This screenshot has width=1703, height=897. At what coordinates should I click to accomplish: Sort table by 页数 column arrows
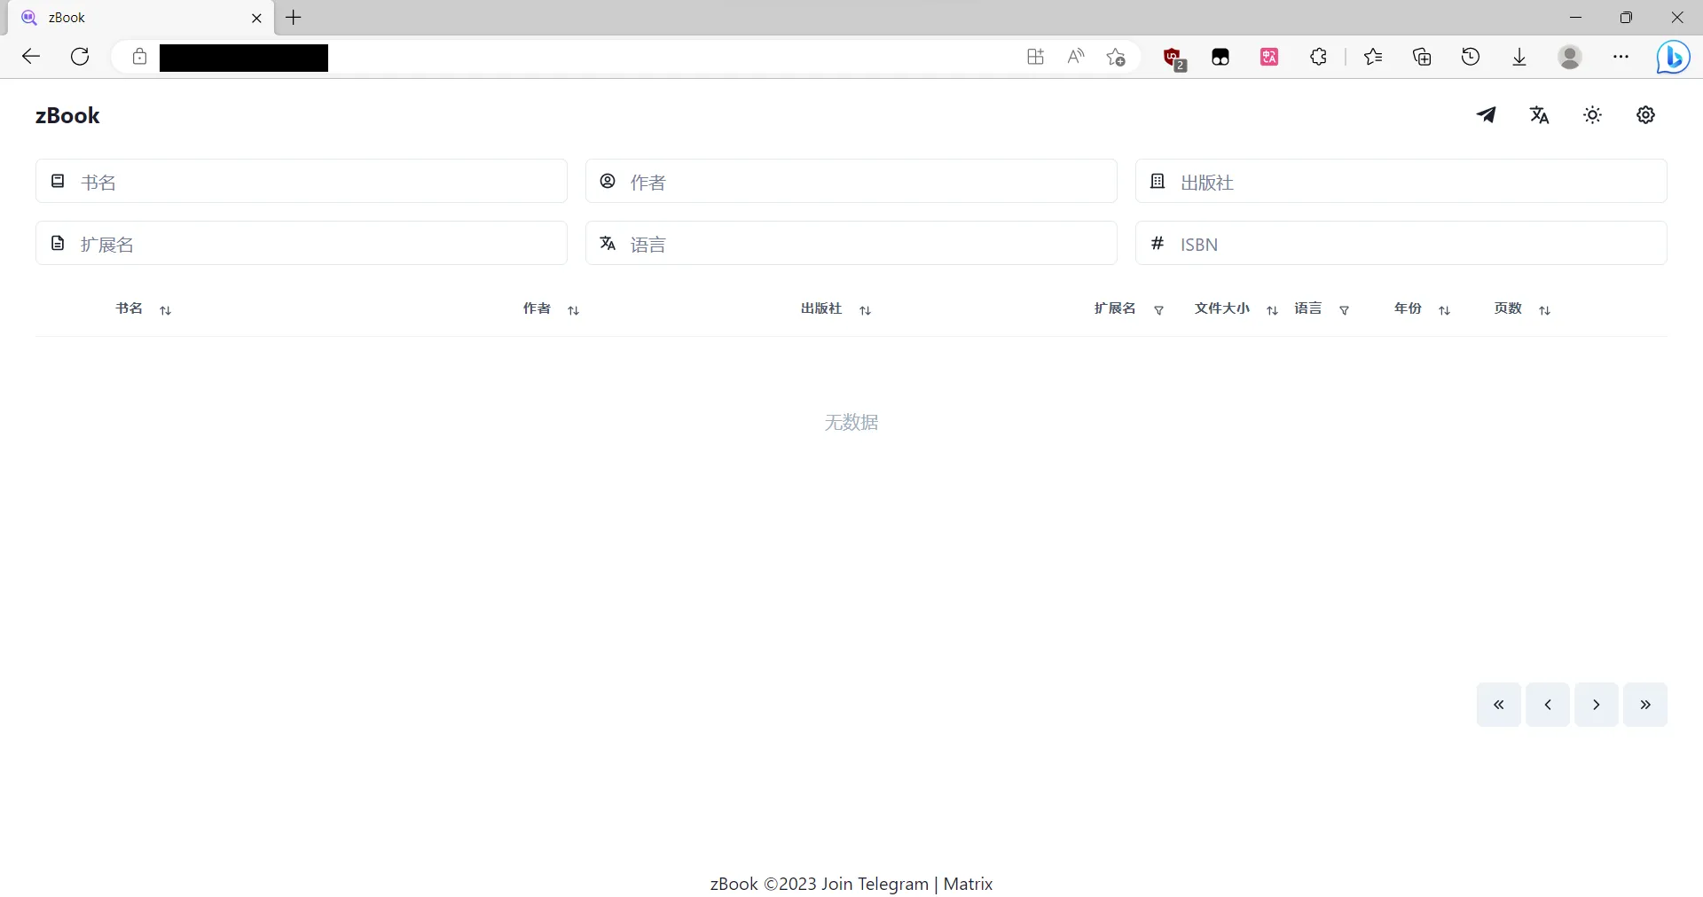1544,310
